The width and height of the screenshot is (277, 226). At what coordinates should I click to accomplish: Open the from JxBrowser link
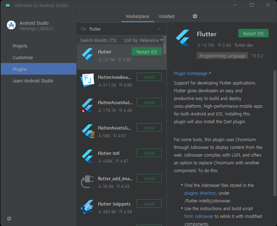coord(199,216)
